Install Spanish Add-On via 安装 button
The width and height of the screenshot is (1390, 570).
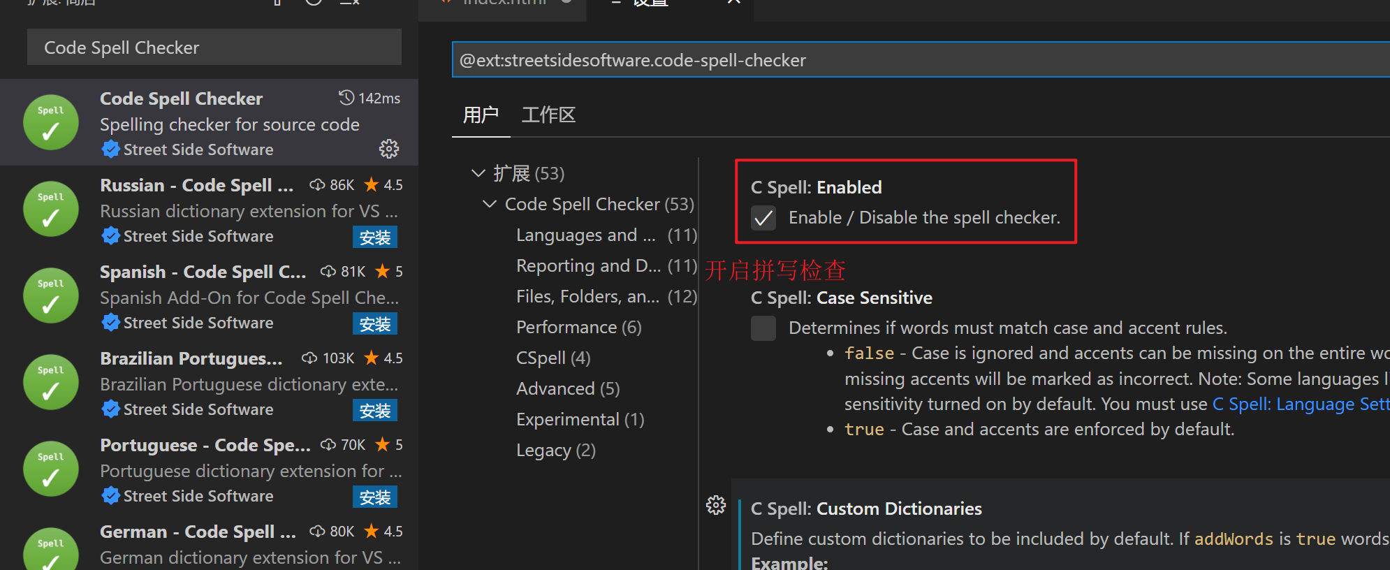point(375,324)
